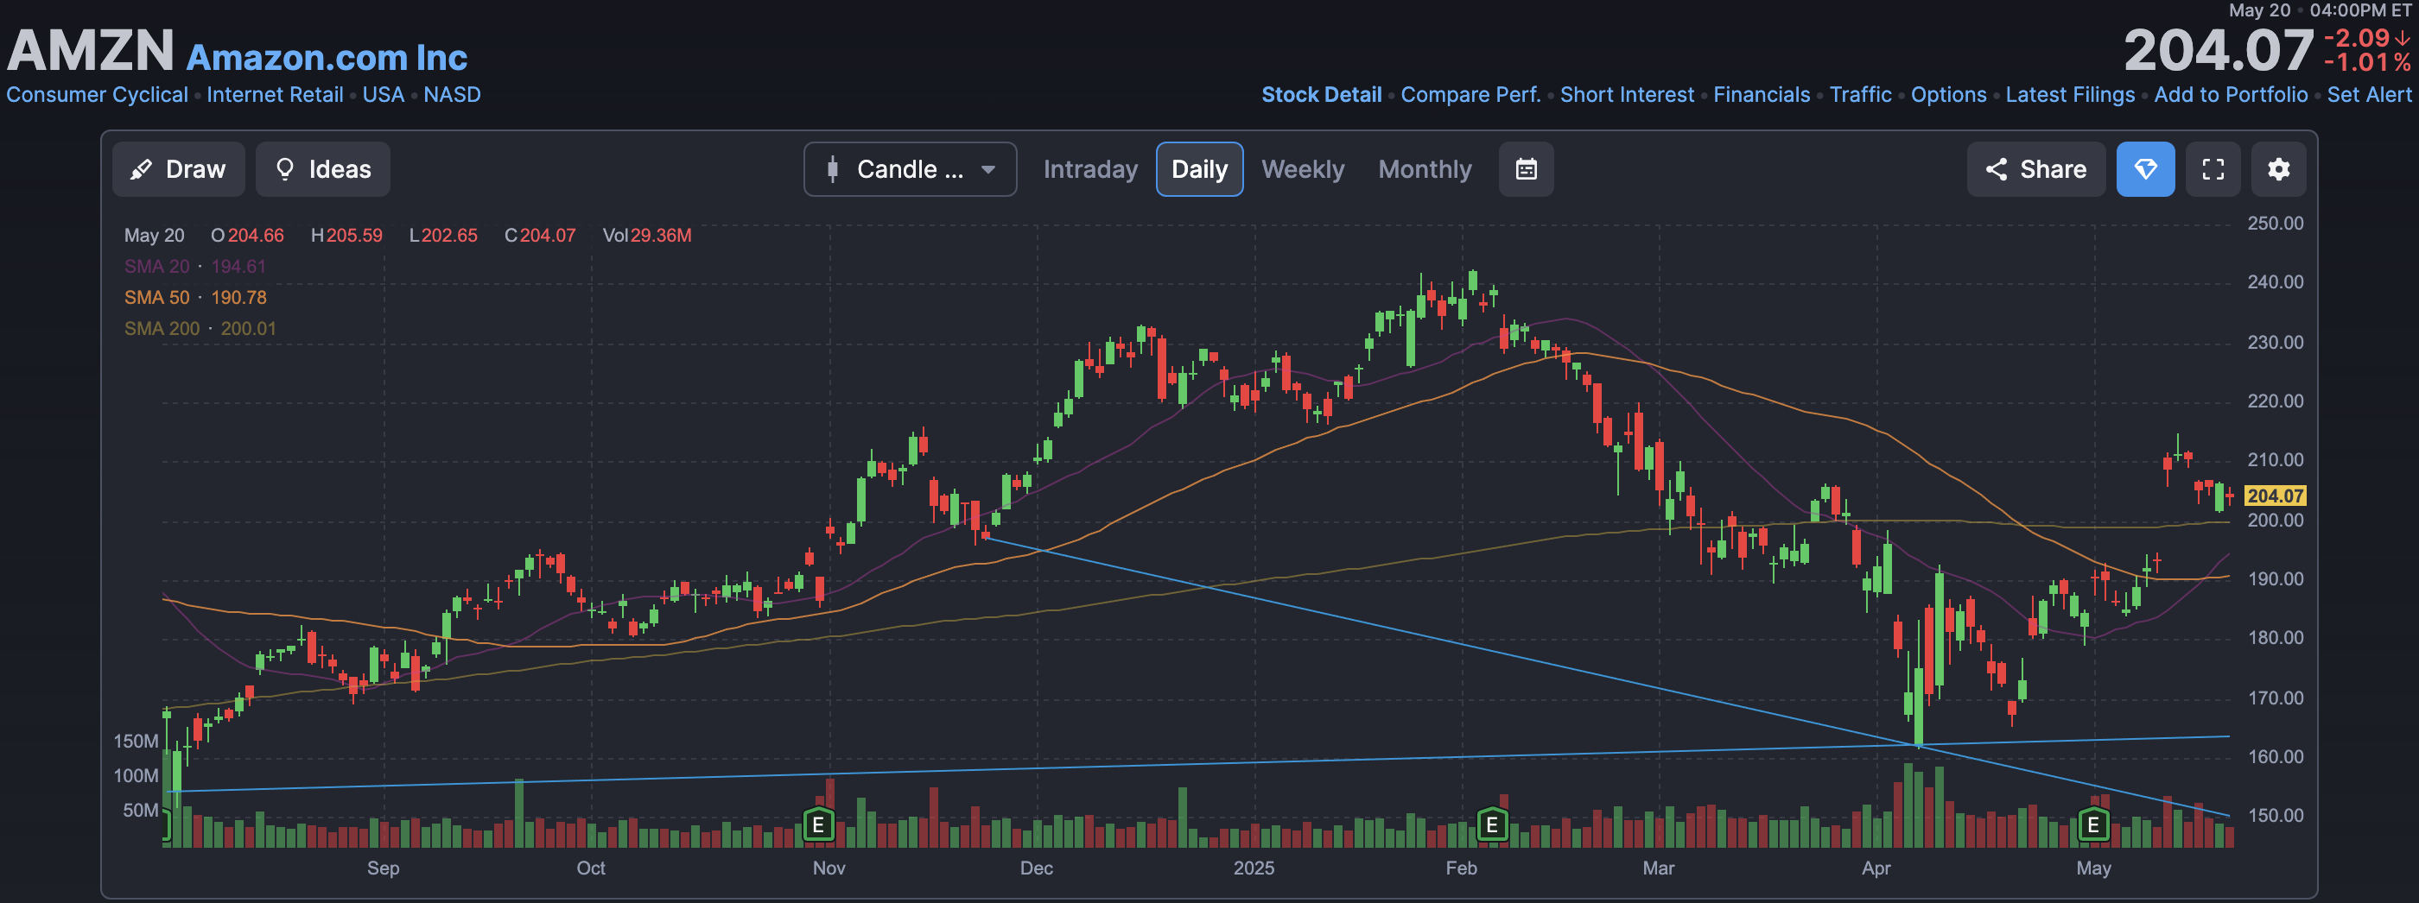Image resolution: width=2419 pixels, height=903 pixels.
Task: Toggle fullscreen chart mode
Action: [2213, 169]
